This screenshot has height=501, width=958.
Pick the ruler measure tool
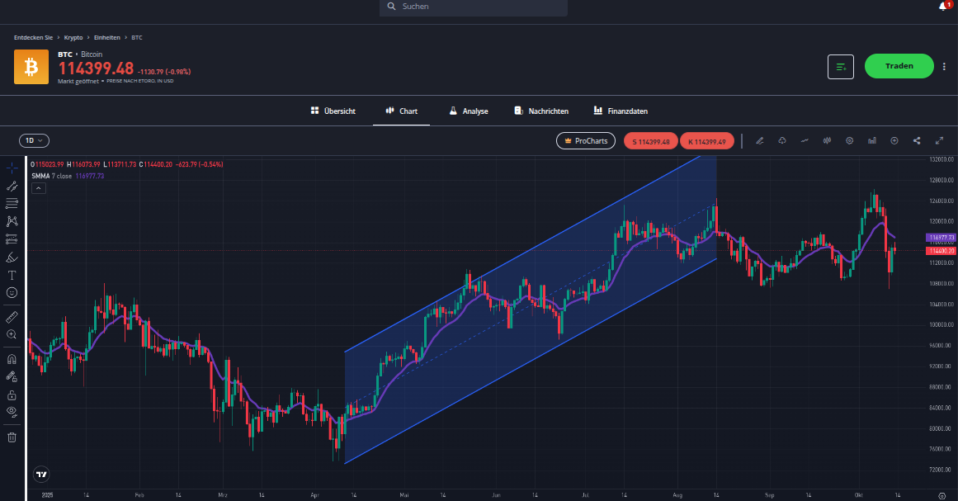point(12,317)
